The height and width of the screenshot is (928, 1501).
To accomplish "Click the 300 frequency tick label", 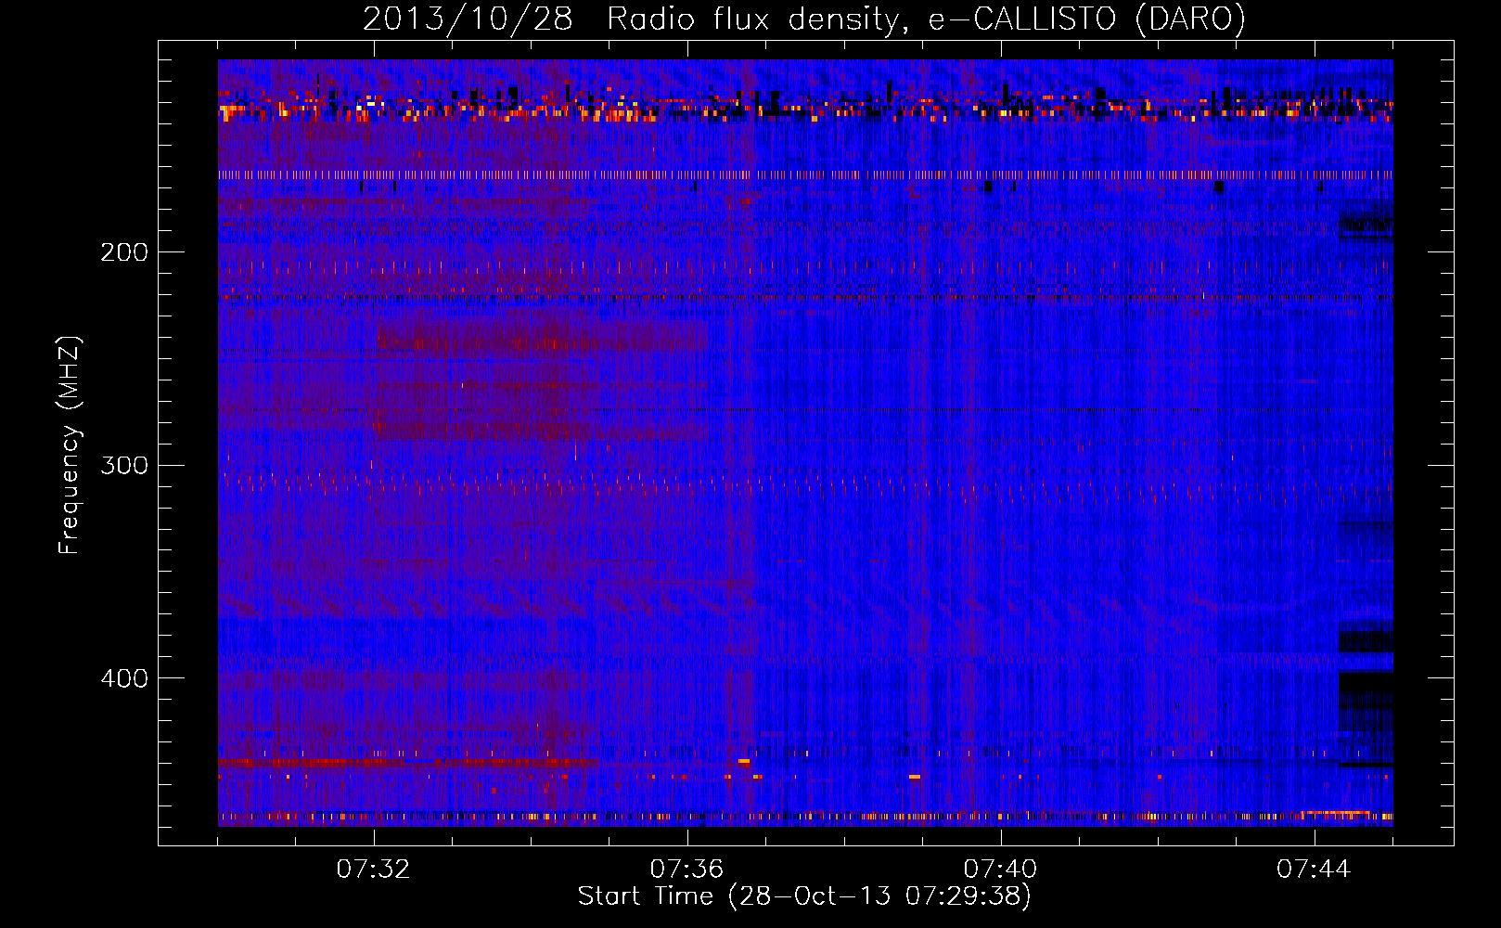I will tap(124, 465).
